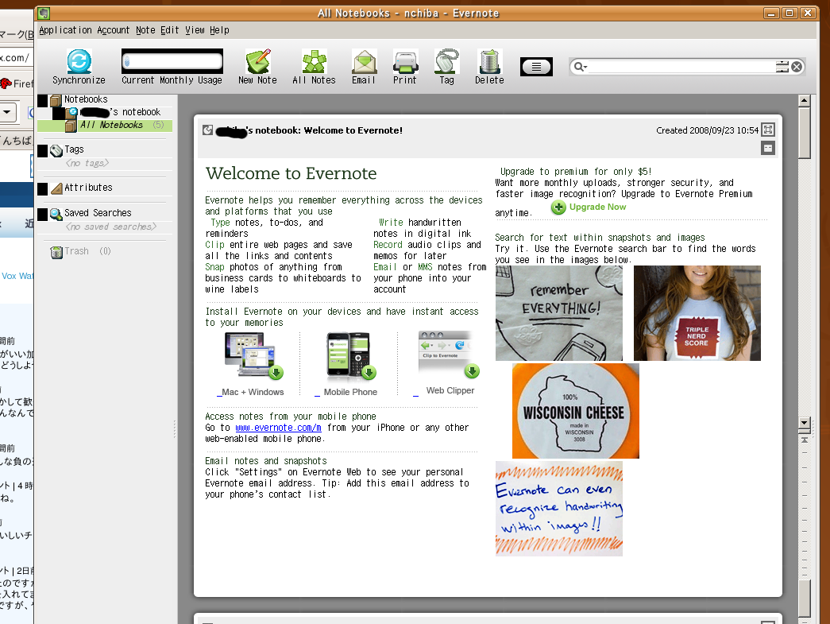Viewport: 830px width, 624px height.
Task: Click the remember EVERYTHING napkin image
Action: [x=559, y=313]
